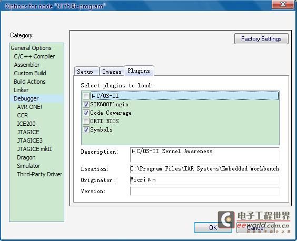This screenshot has height=241, width=297.
Task: Select Dragon debugger driver
Action: coord(26,157)
